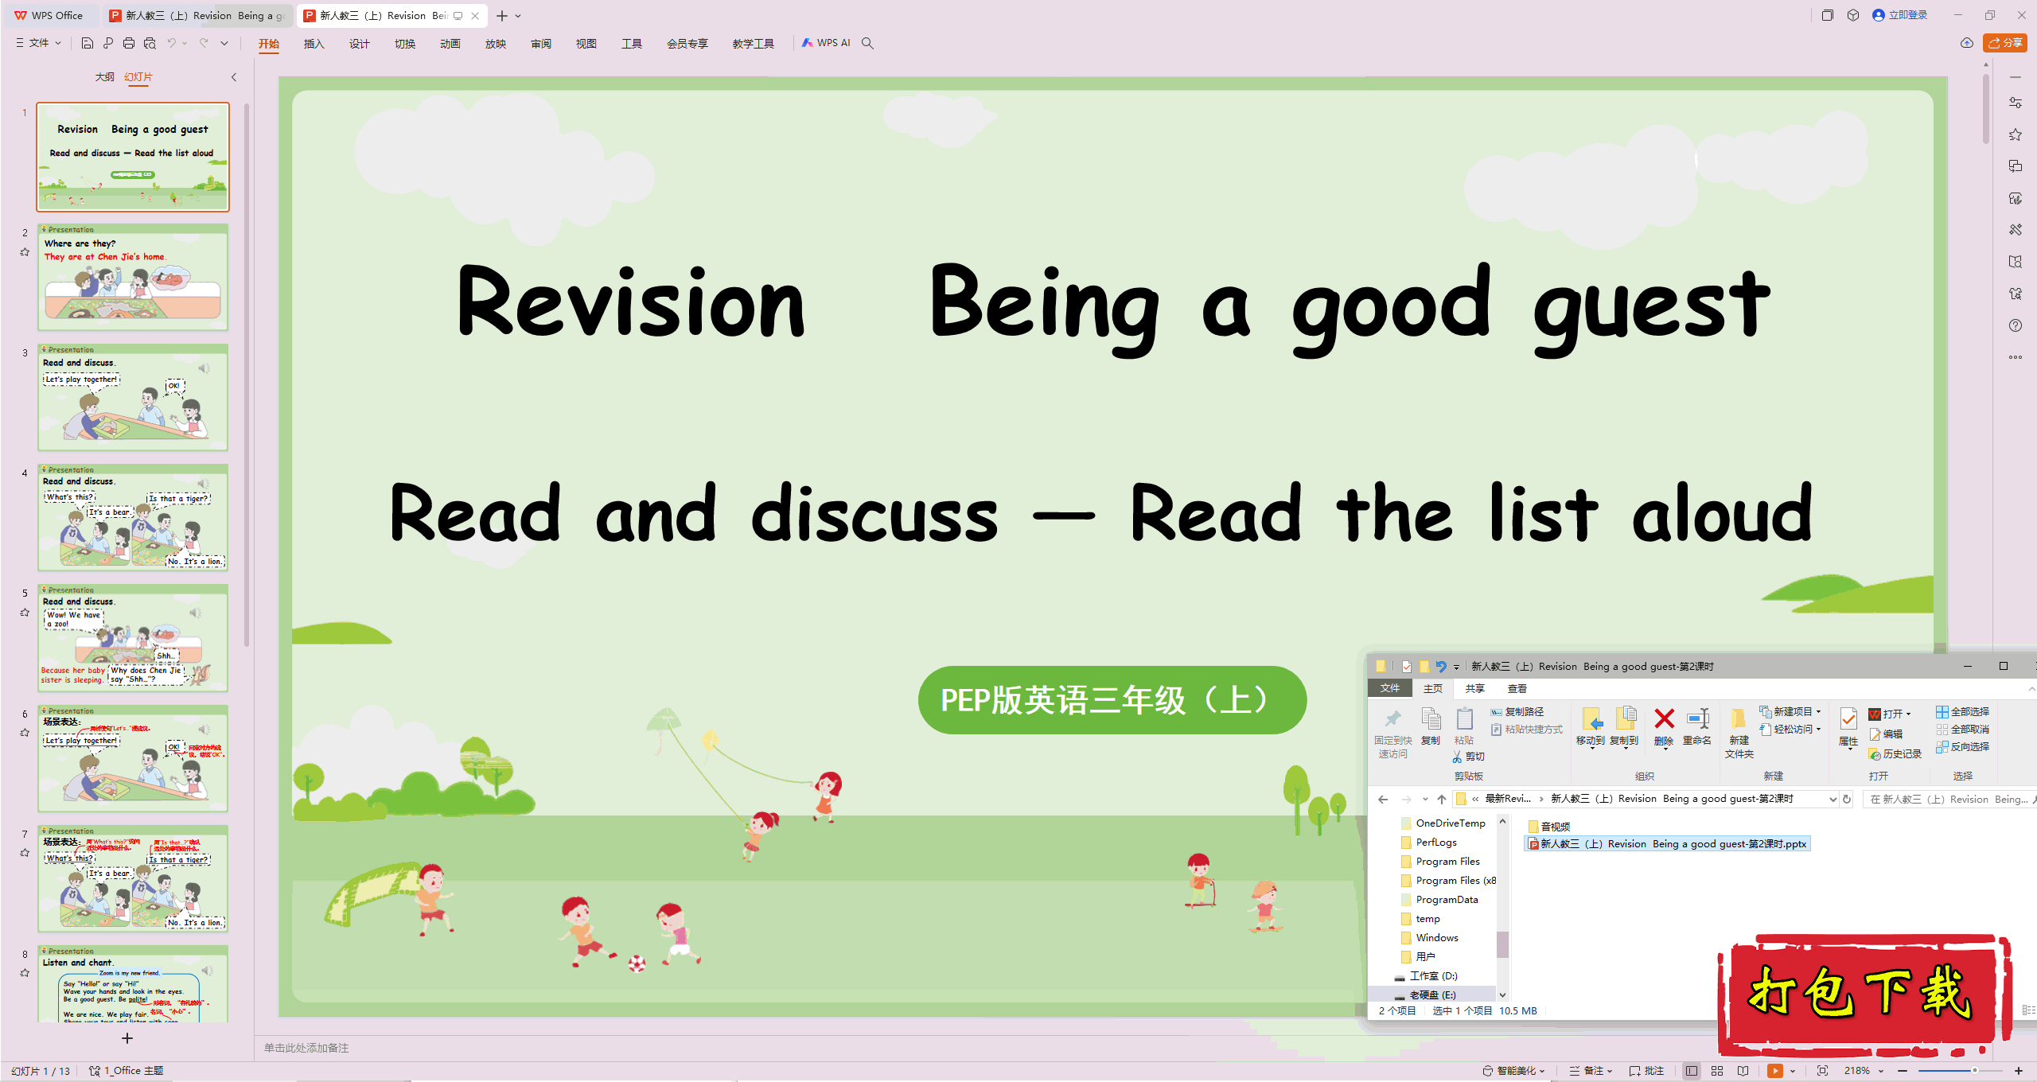2037x1082 pixels.
Task: Click the star icon in right sidebar
Action: 2015,134
